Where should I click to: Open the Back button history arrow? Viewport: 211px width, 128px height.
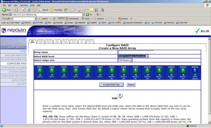tap(12, 10)
